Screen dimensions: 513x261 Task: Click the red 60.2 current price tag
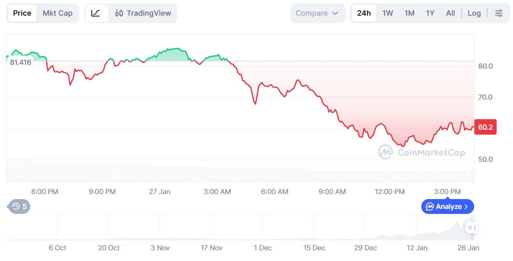[485, 127]
